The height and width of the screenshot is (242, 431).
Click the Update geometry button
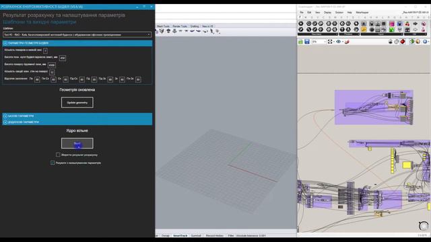coord(77,102)
